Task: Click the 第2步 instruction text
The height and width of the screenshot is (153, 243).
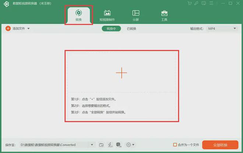Action: 91,106
